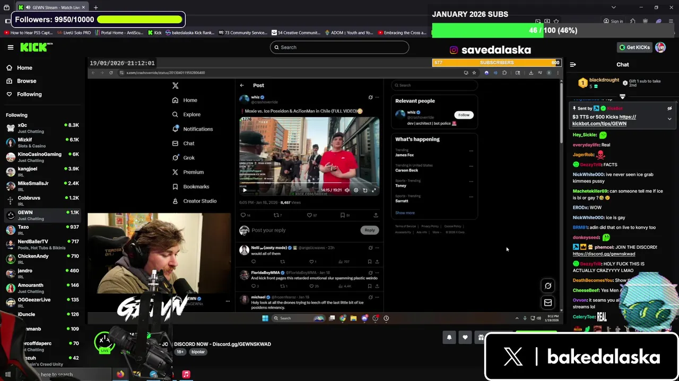
Task: Click the tweet comment icon
Action: pos(243,215)
